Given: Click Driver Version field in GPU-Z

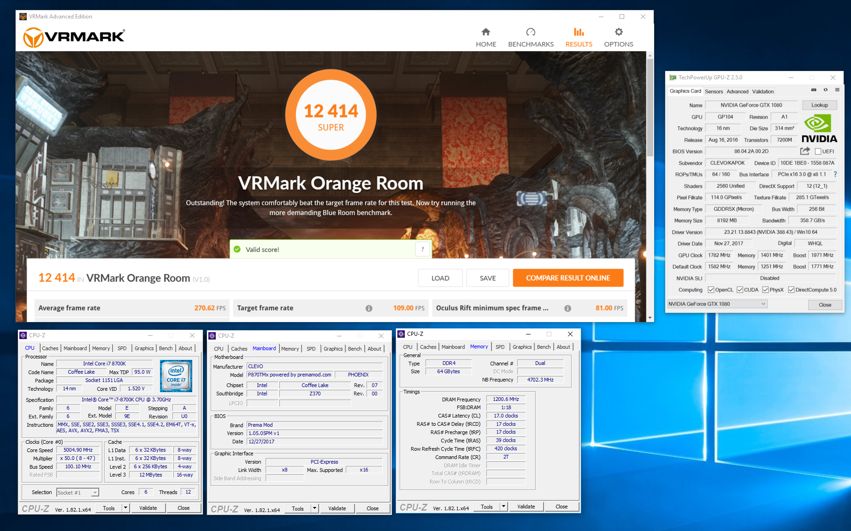Looking at the screenshot, I should pyautogui.click(x=770, y=232).
